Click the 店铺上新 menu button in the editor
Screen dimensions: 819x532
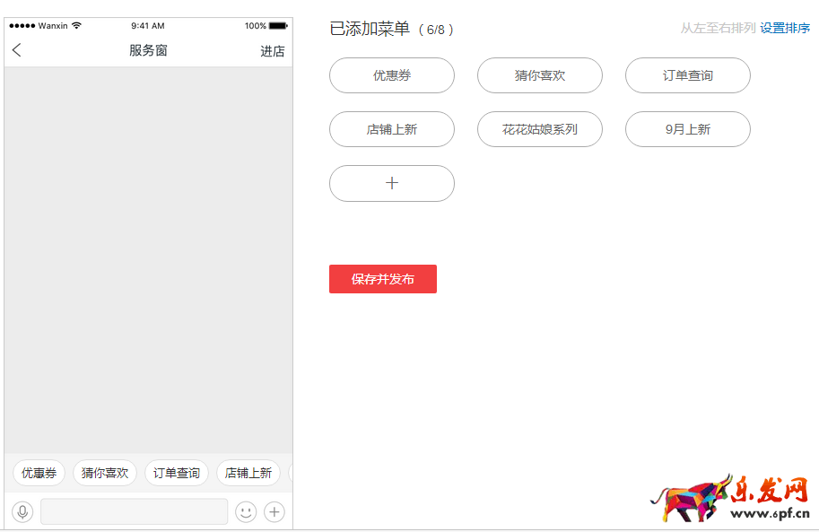coord(391,129)
